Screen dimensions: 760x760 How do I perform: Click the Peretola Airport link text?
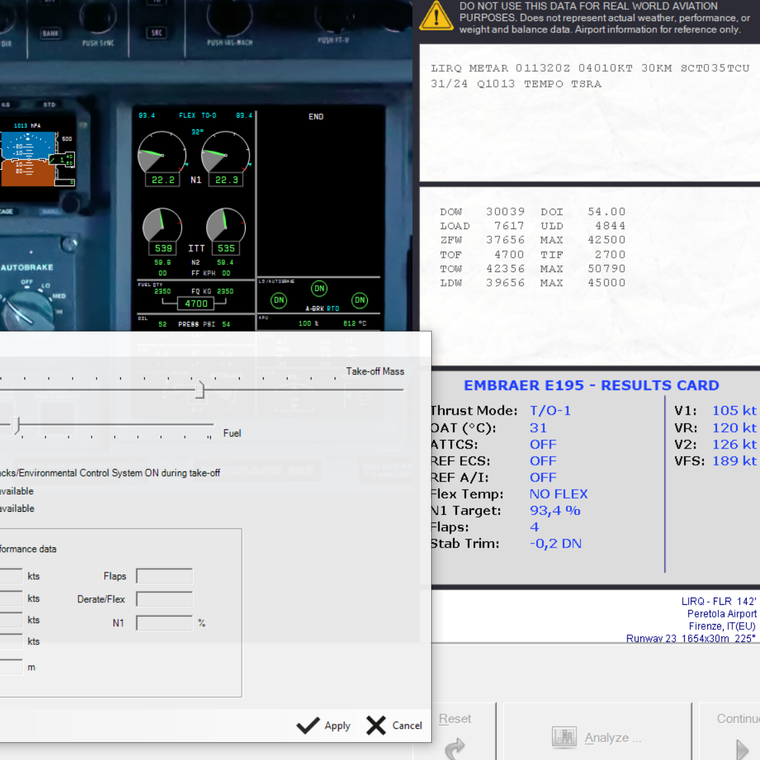[x=721, y=613]
